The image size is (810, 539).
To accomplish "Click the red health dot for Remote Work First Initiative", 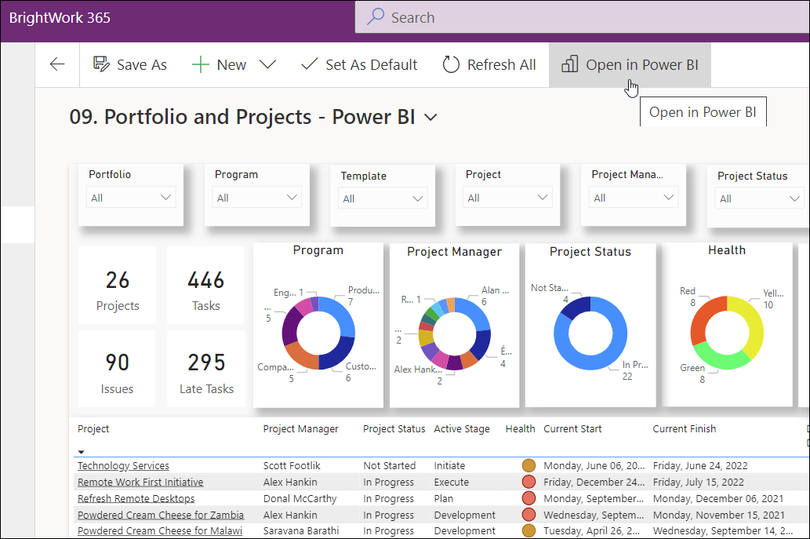I will (528, 482).
